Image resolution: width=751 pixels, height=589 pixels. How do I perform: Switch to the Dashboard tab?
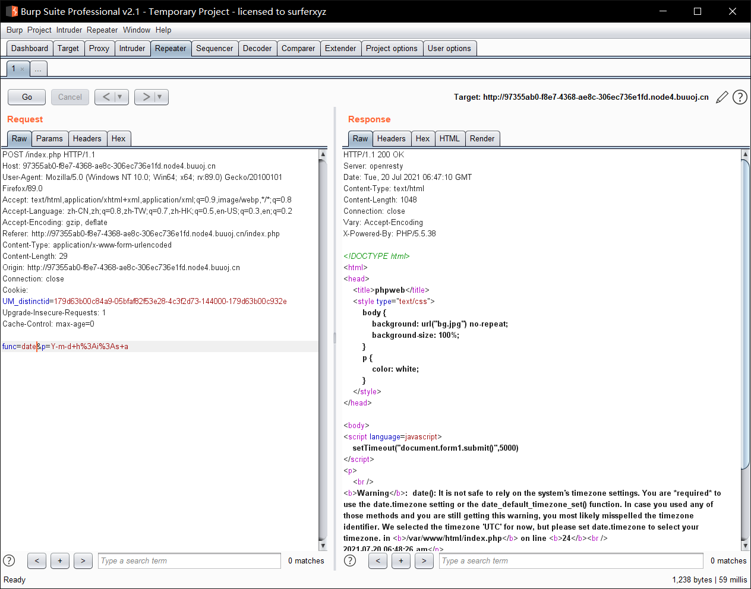click(30, 49)
